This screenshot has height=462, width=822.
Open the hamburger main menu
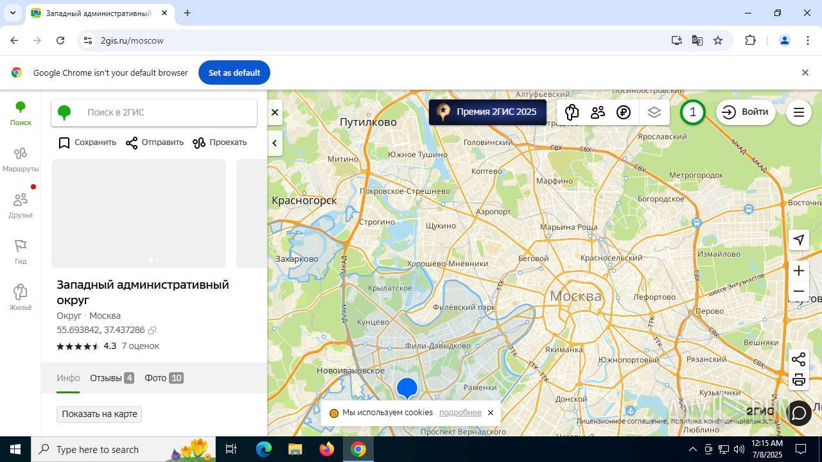(799, 112)
